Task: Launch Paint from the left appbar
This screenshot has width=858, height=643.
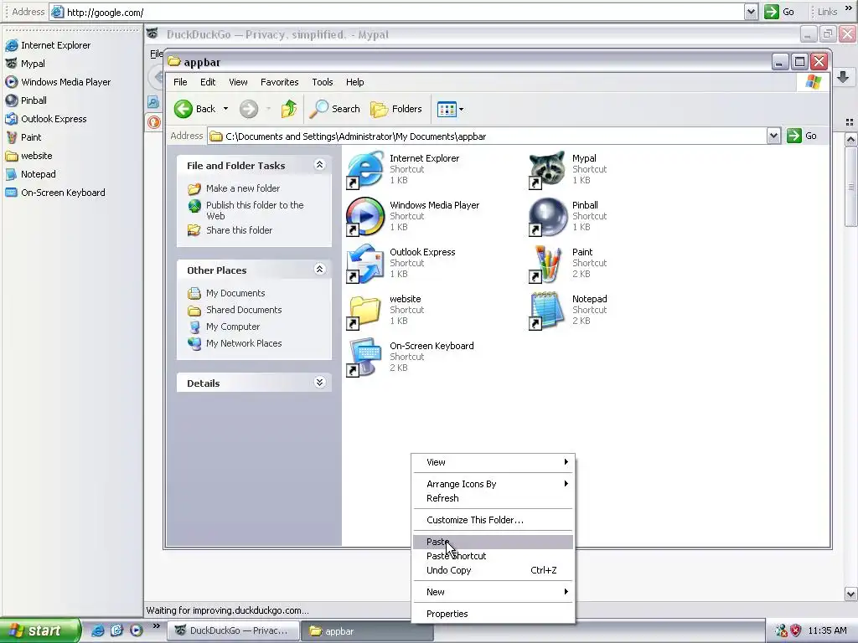Action: coord(23,137)
